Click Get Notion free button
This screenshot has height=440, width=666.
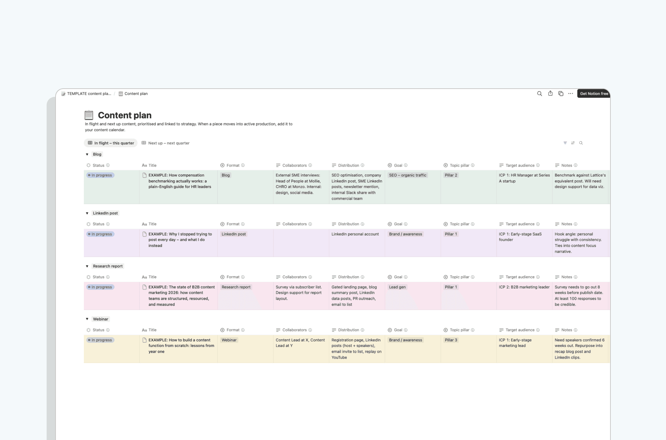pyautogui.click(x=594, y=93)
